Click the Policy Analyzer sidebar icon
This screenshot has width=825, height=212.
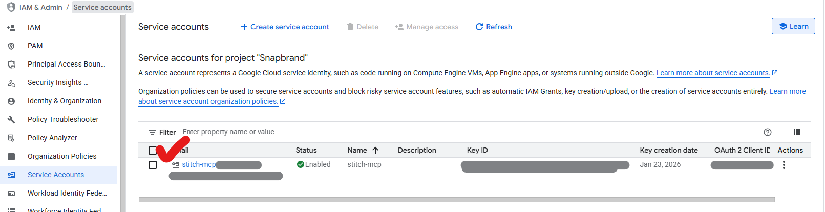pos(11,138)
